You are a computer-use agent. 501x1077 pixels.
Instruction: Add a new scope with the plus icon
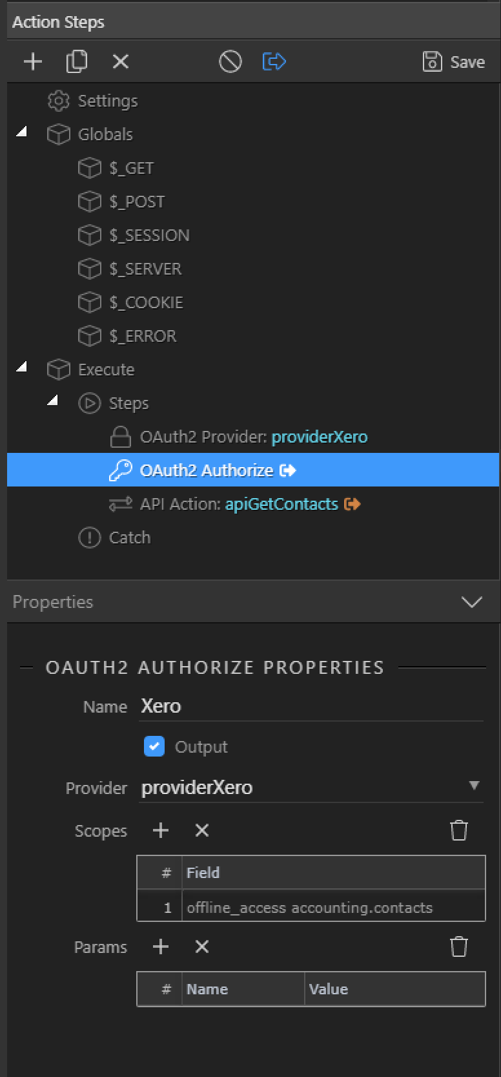(159, 830)
